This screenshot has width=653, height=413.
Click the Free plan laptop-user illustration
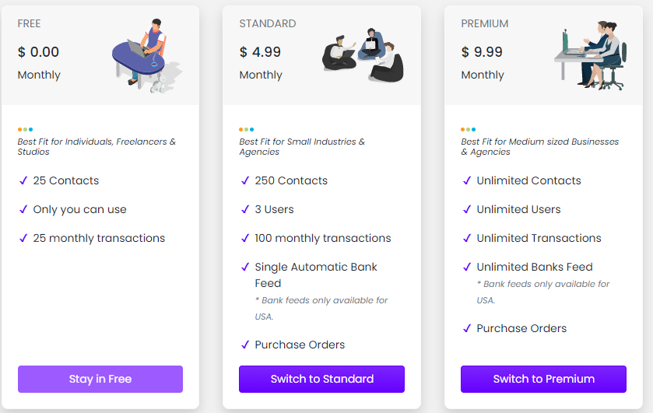pos(146,55)
